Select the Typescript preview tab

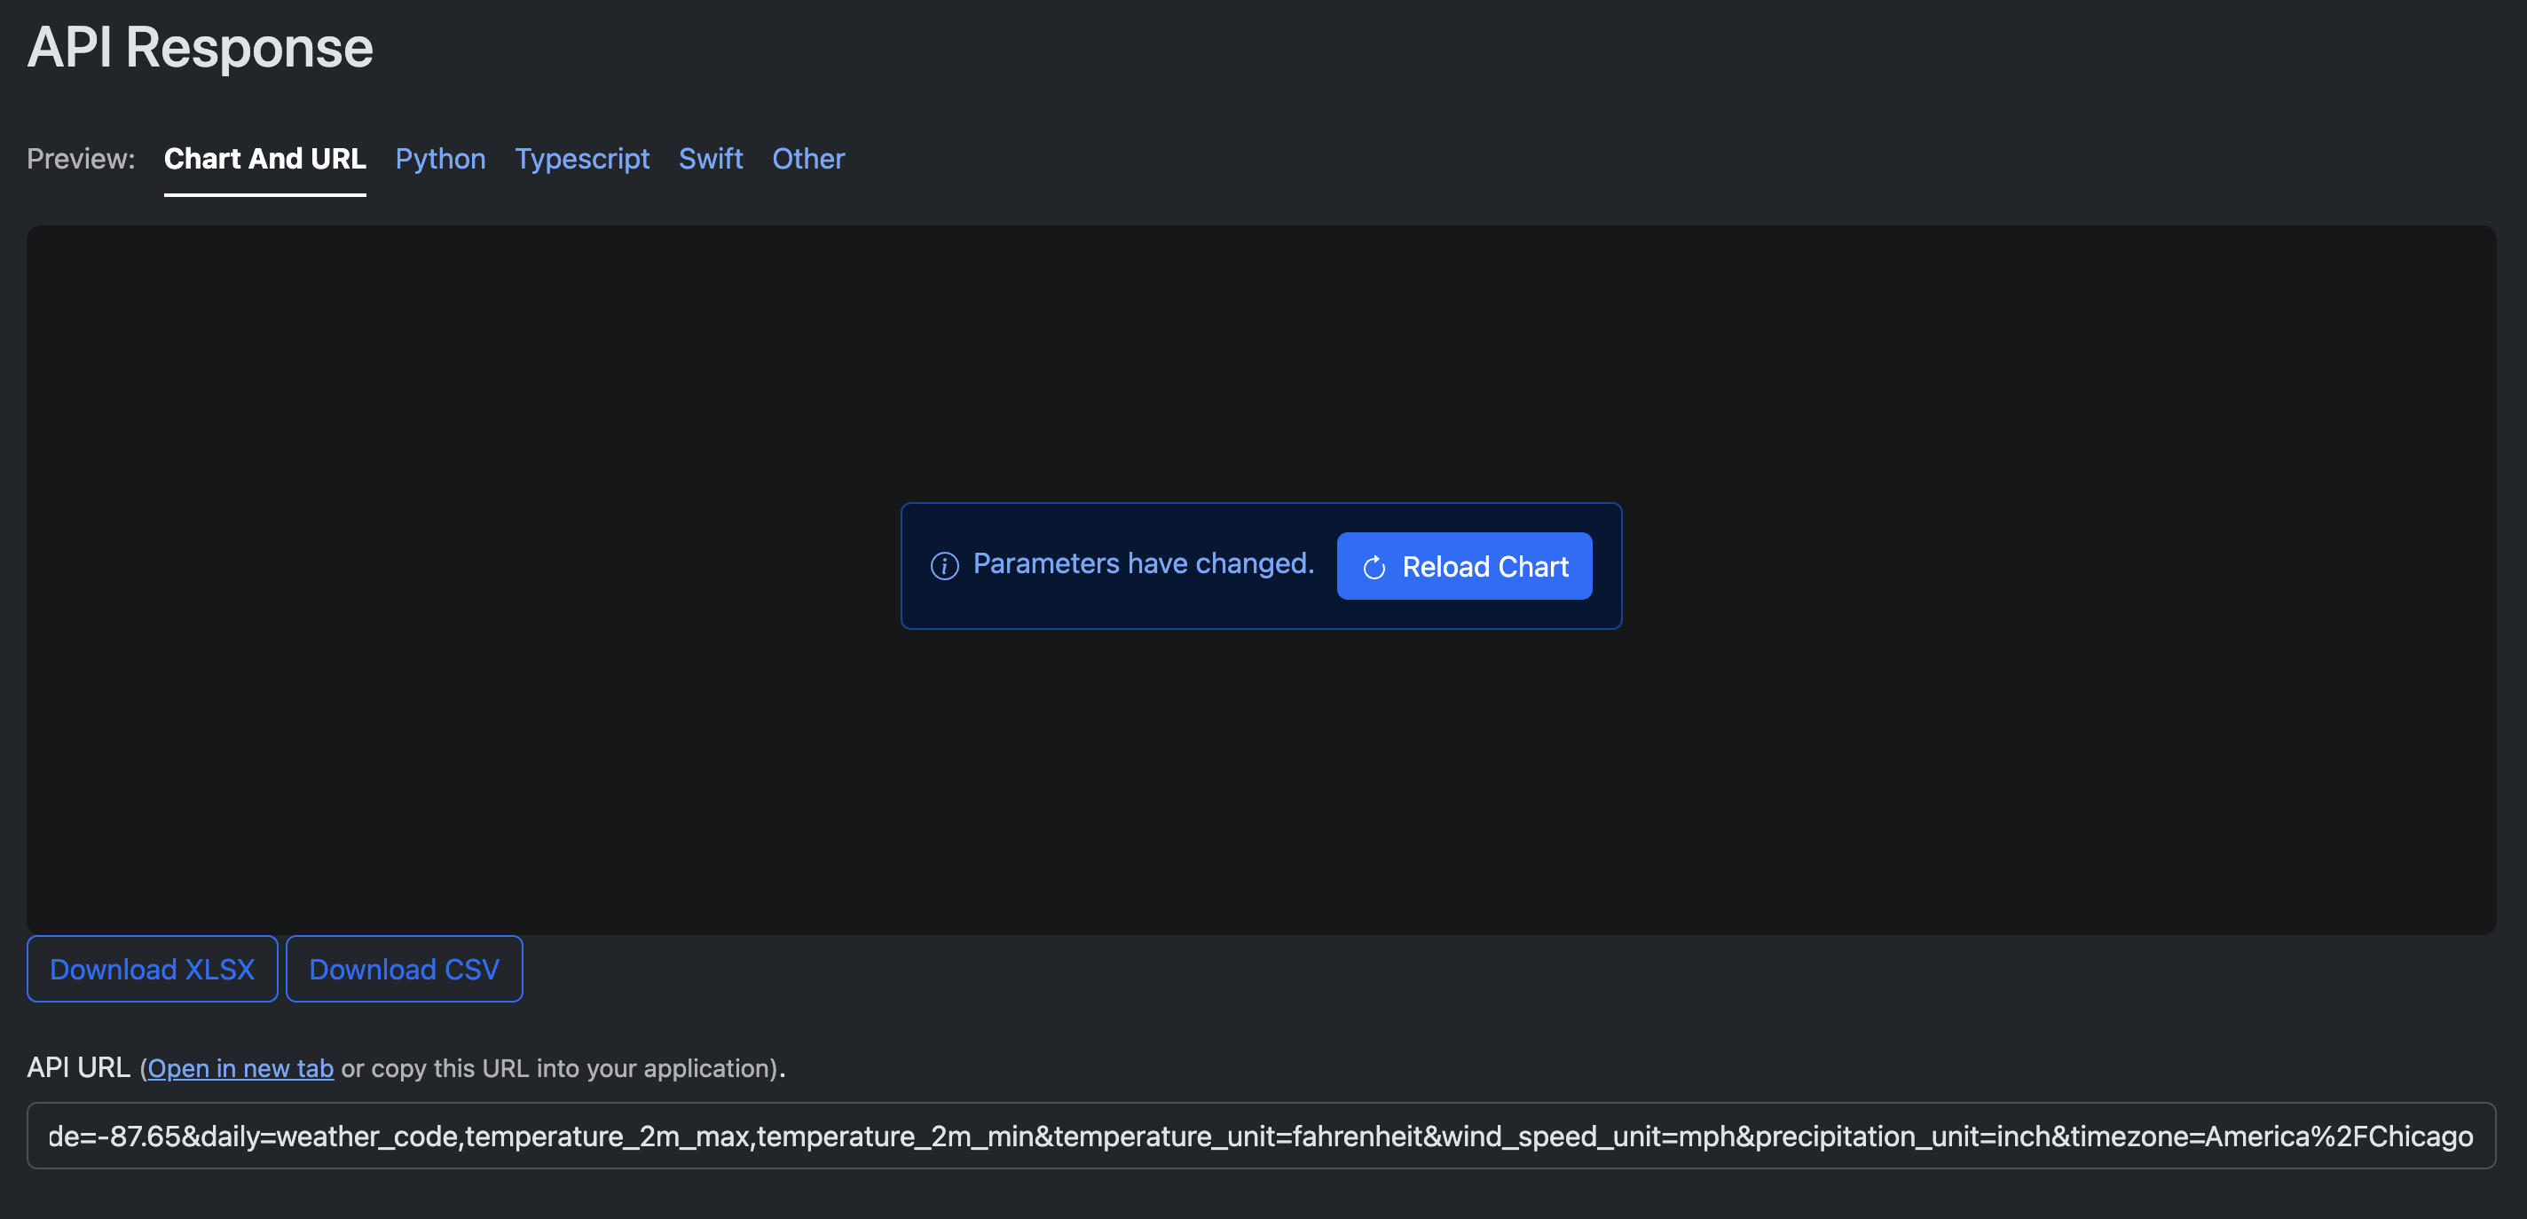(582, 159)
